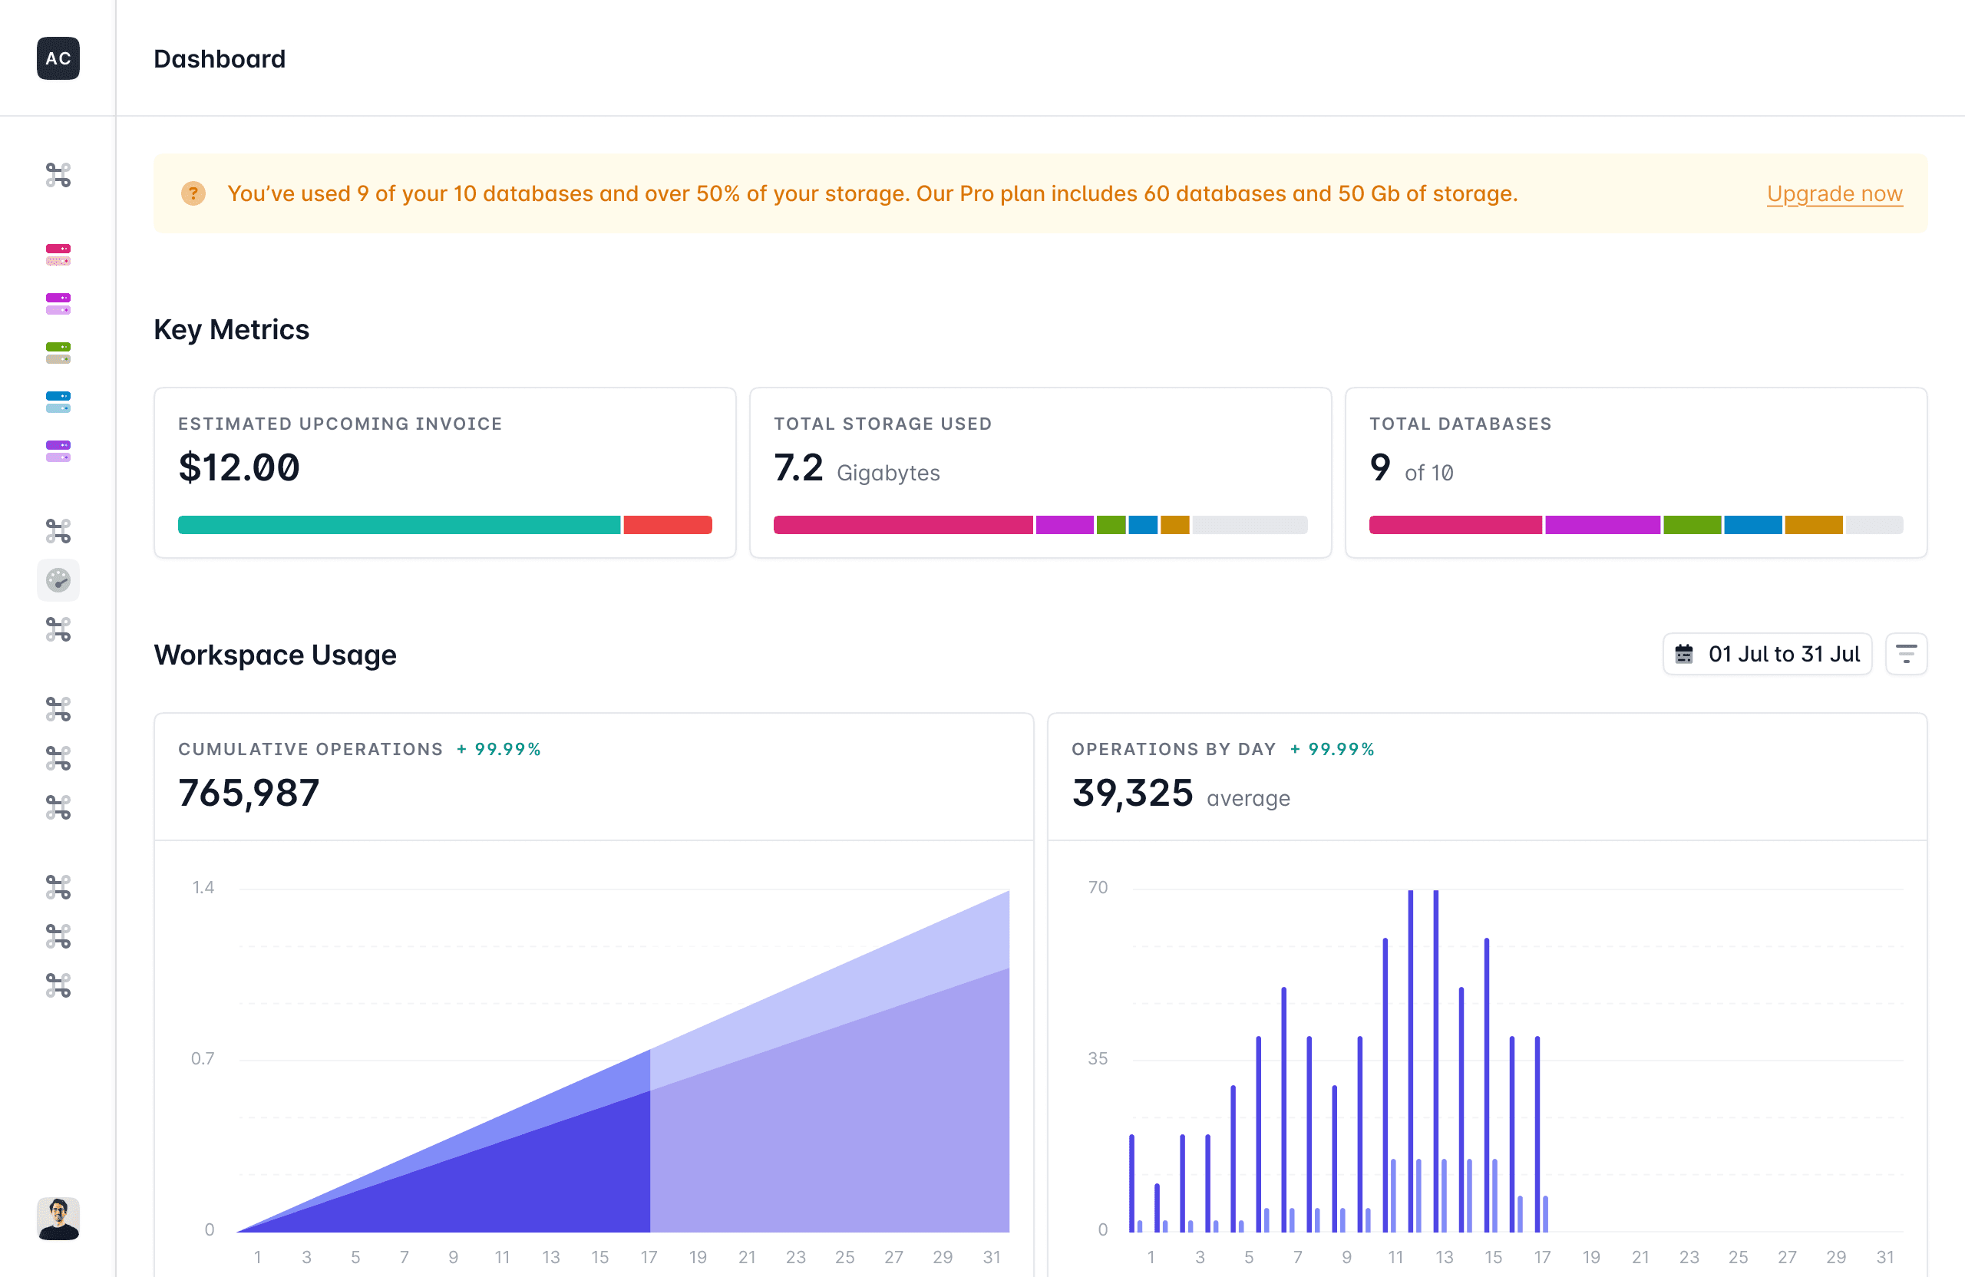
Task: Click the first command icon in sidebar
Action: click(58, 175)
